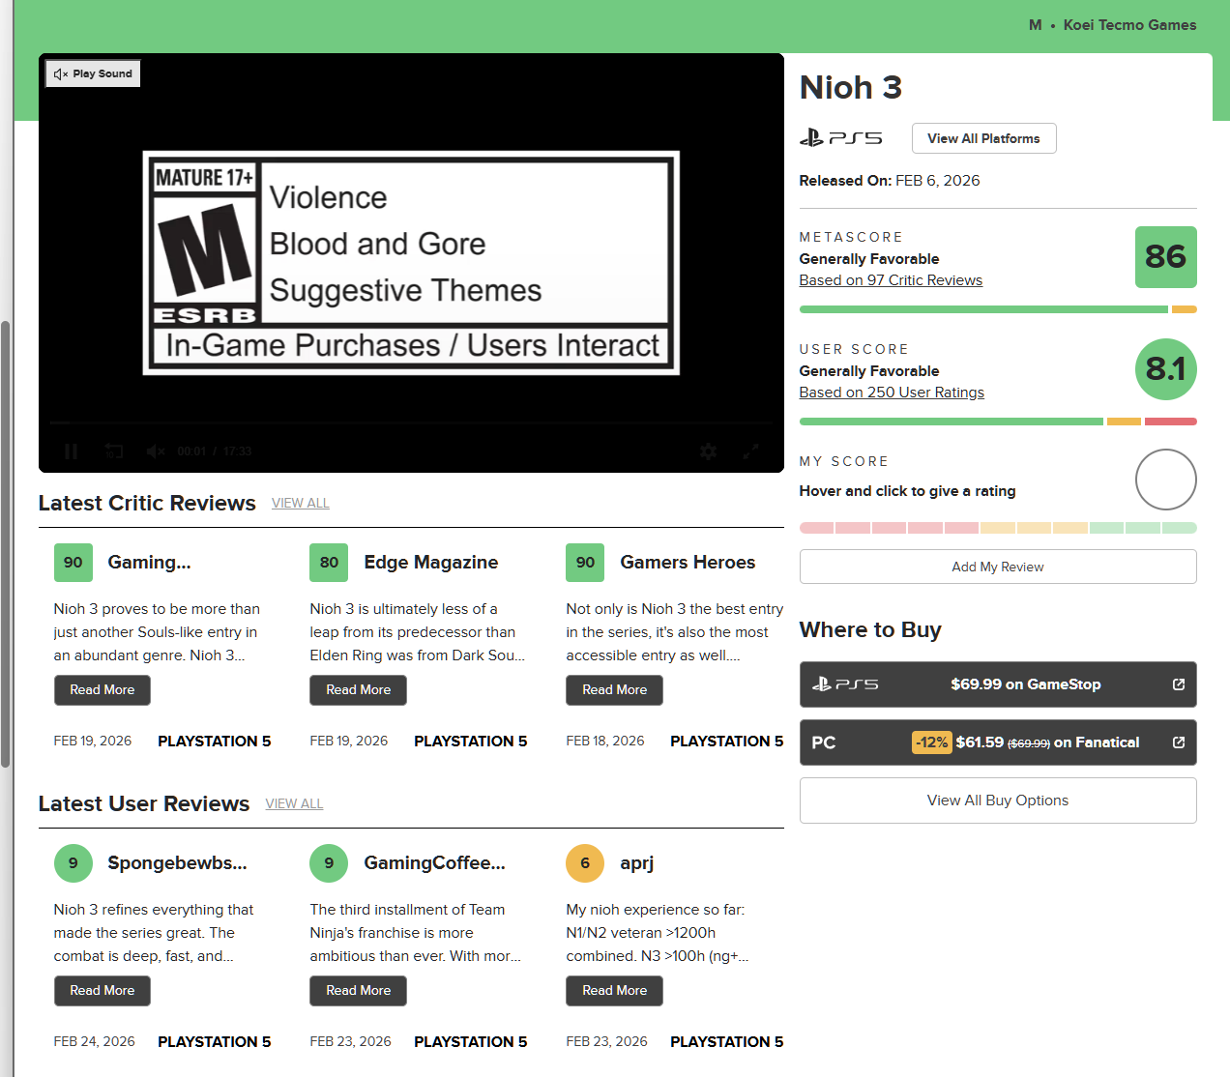View all Latest Critic Reviews
Screen dimensions: 1230x1077
(x=300, y=504)
